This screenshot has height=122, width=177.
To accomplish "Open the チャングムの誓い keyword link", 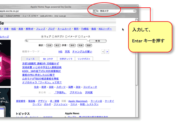I will click(x=82, y=52).
